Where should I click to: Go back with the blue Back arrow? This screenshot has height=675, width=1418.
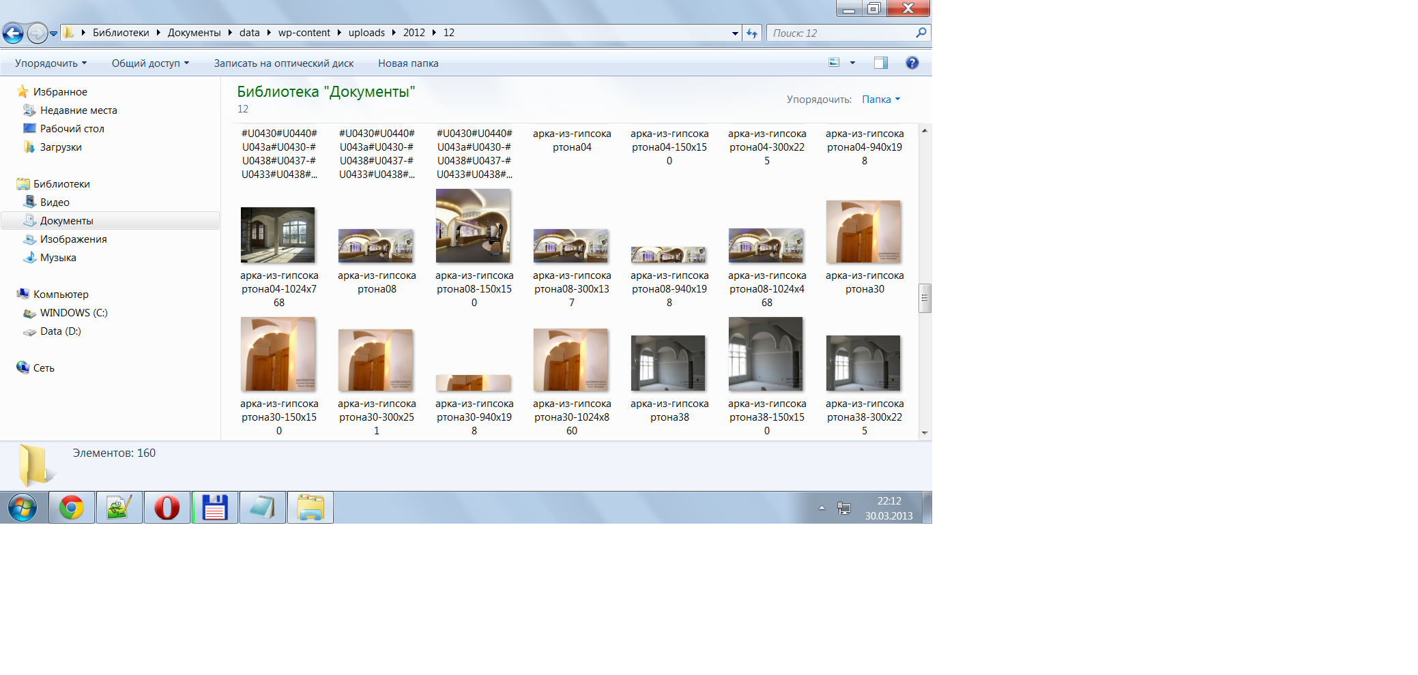(x=13, y=33)
